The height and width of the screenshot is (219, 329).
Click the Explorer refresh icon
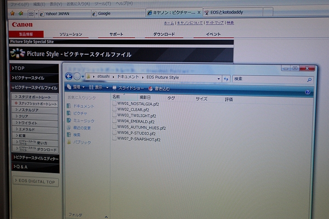[226, 79]
